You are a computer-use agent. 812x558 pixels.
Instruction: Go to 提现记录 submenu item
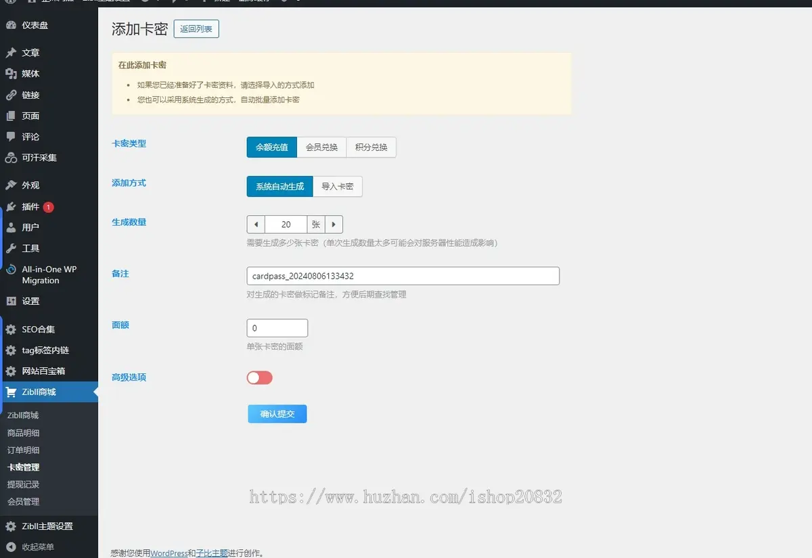[x=24, y=484]
